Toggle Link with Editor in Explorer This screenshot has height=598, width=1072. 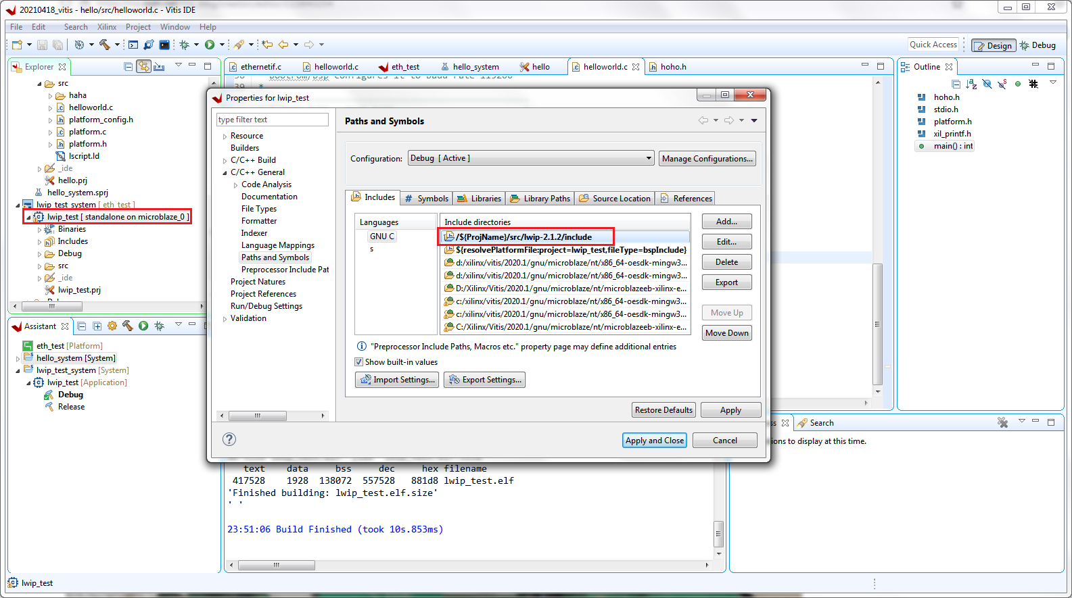[x=143, y=66]
